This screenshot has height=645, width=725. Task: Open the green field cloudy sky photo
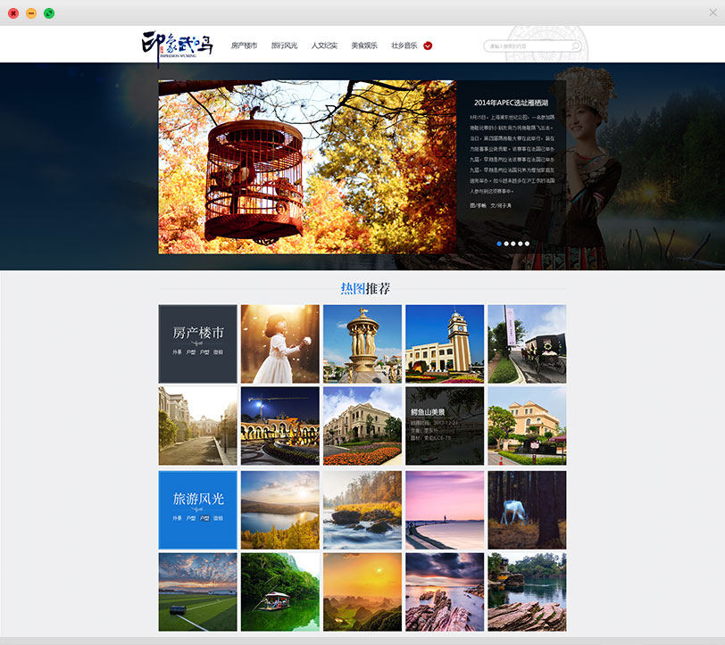pos(198,592)
